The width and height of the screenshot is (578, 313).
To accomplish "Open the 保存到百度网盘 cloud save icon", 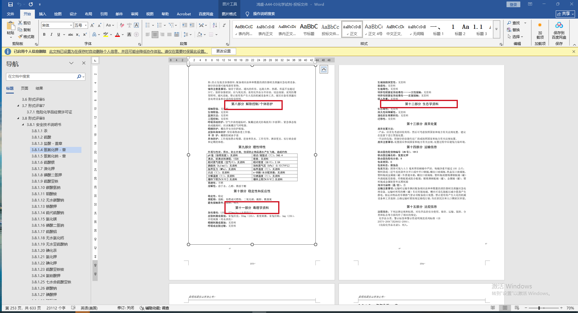I will point(559,30).
